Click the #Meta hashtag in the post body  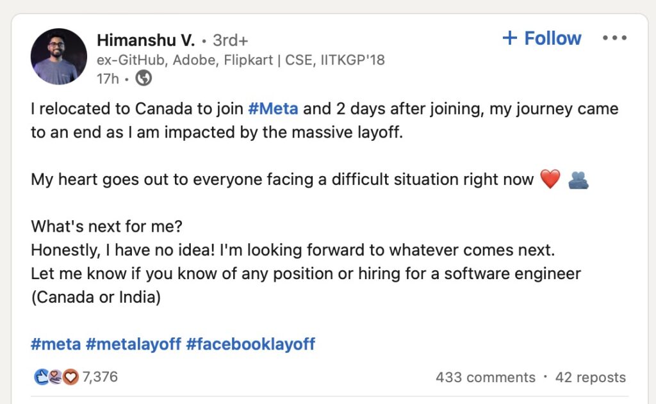pyautogui.click(x=274, y=109)
